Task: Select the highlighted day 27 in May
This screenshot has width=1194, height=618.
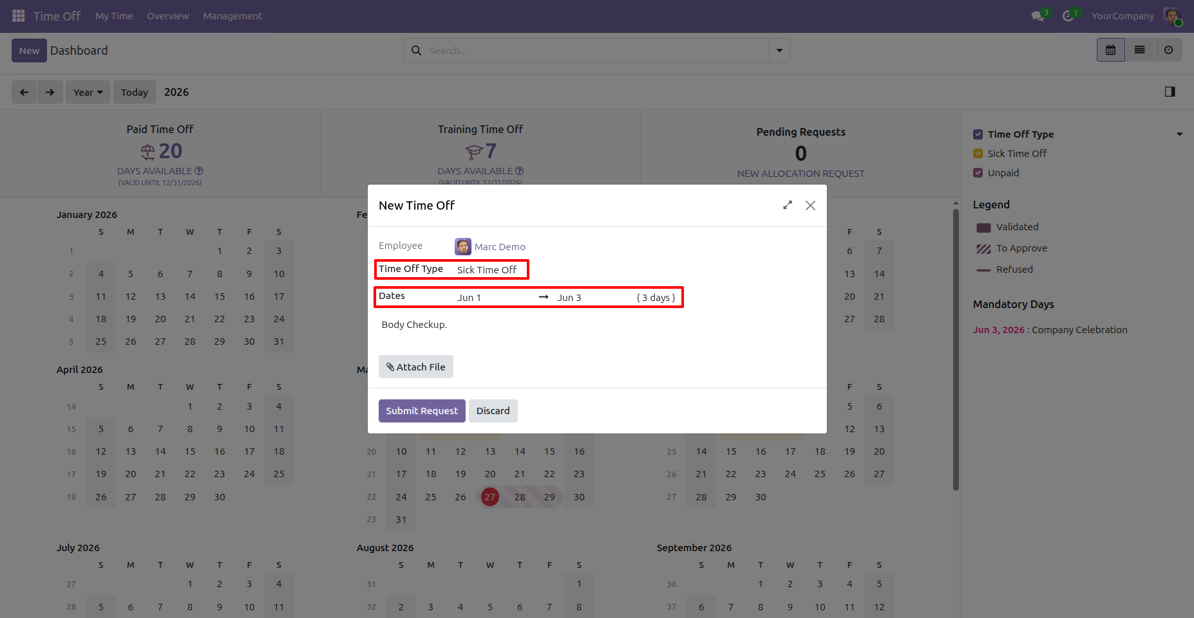Action: [x=490, y=497]
